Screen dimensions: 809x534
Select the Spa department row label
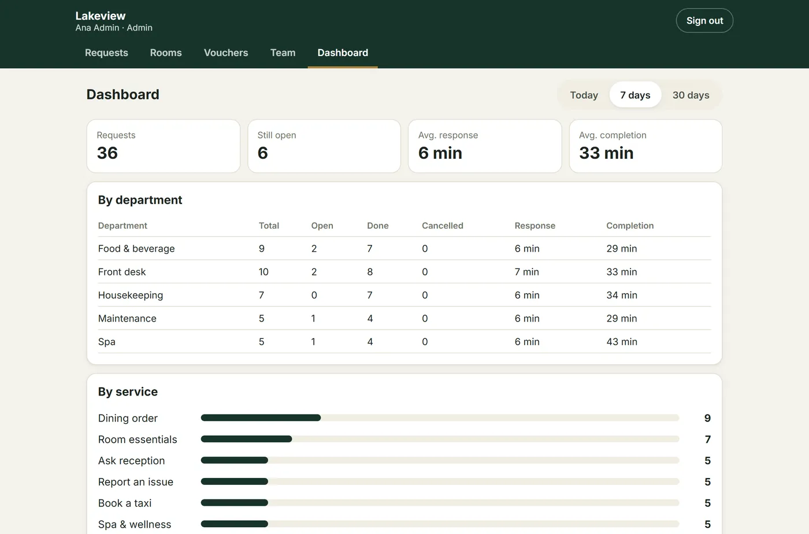click(x=107, y=342)
